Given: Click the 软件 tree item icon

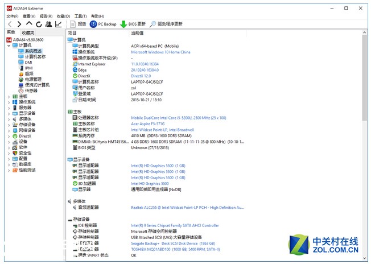Looking at the screenshot, I should pyautogui.click(x=15, y=147).
